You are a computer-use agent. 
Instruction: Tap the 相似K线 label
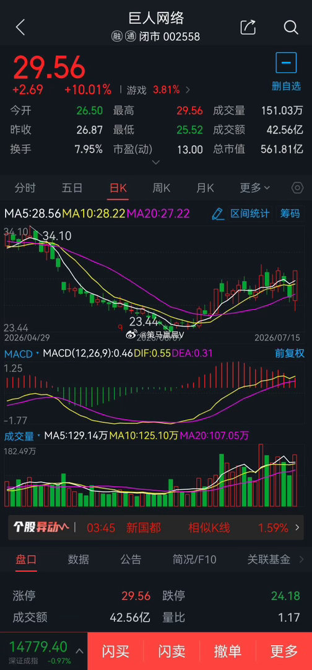point(209,528)
